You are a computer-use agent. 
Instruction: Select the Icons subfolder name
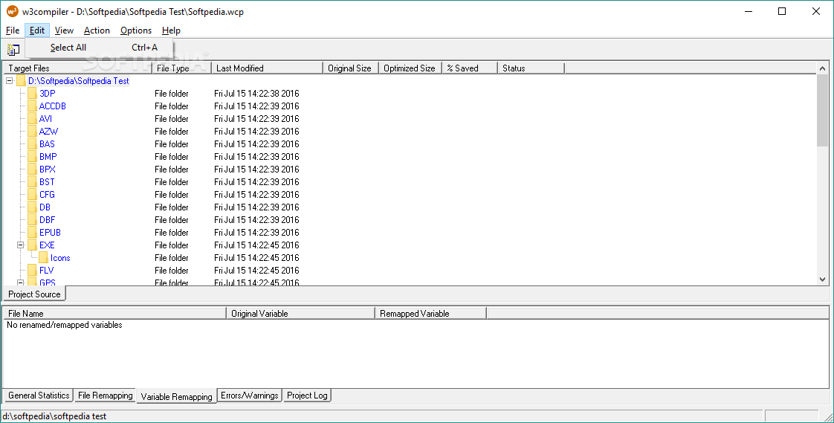(x=60, y=258)
